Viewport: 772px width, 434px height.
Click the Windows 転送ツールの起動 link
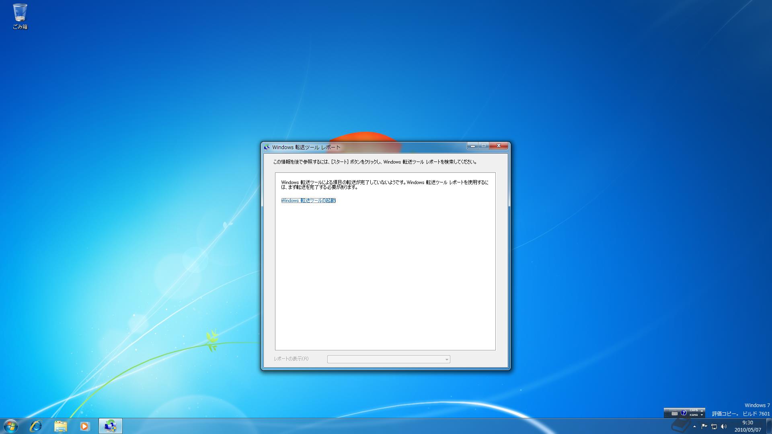click(308, 201)
